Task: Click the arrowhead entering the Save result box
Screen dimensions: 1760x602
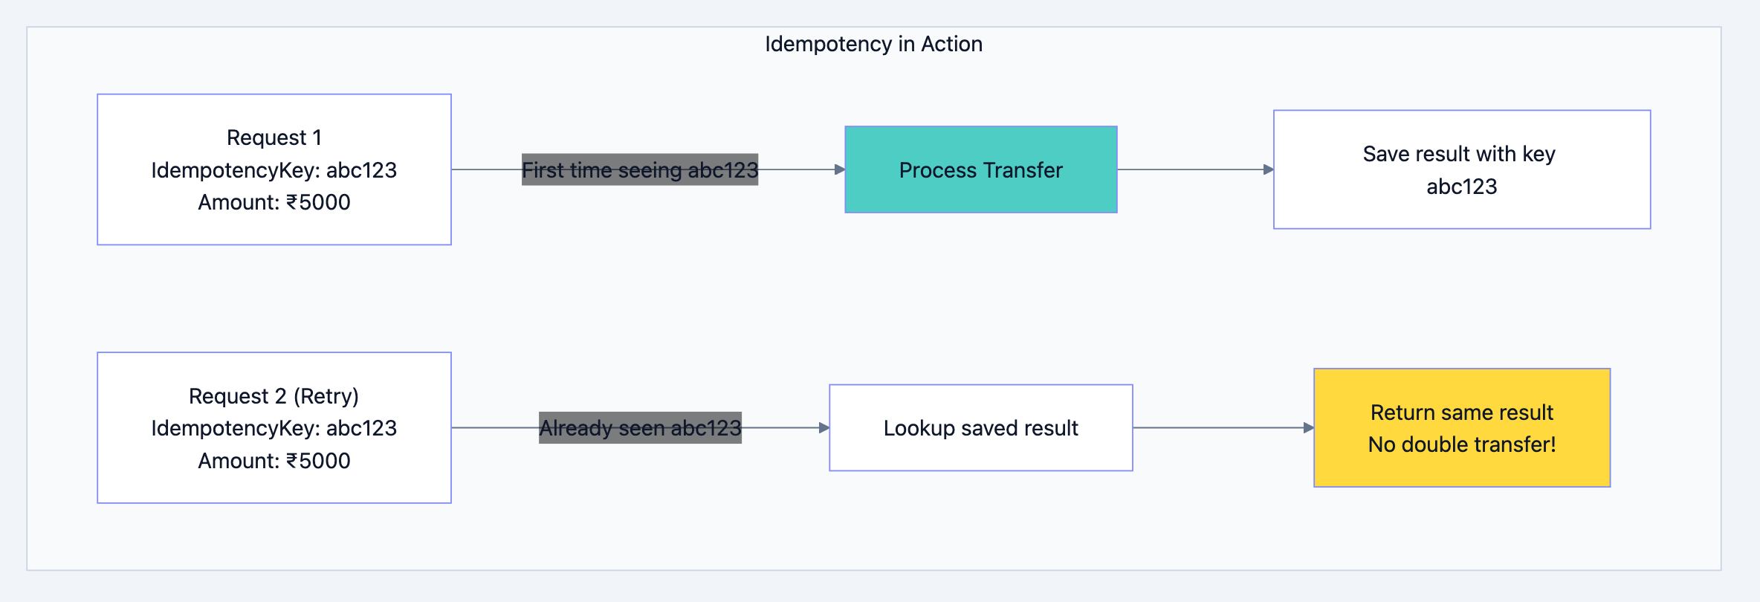Action: [x=1269, y=169]
